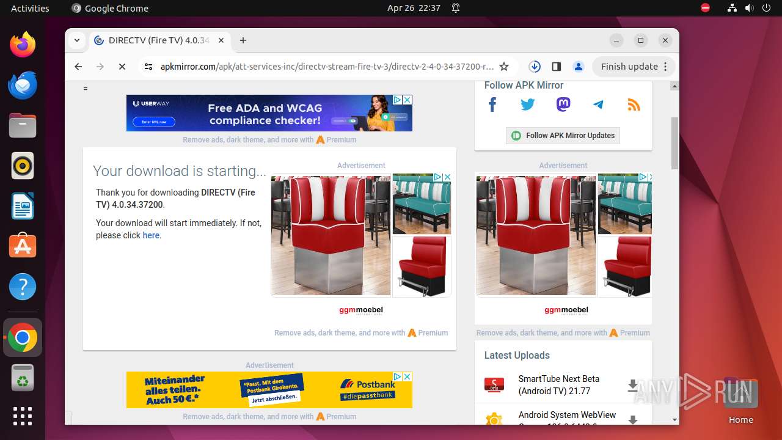This screenshot has width=782, height=440.
Task: Bookmark this page with star icon
Action: [504, 67]
